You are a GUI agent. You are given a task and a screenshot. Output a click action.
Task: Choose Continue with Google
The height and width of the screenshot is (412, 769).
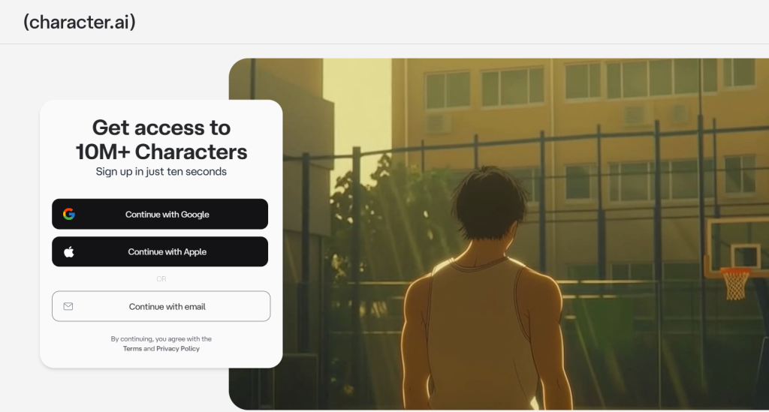point(160,214)
